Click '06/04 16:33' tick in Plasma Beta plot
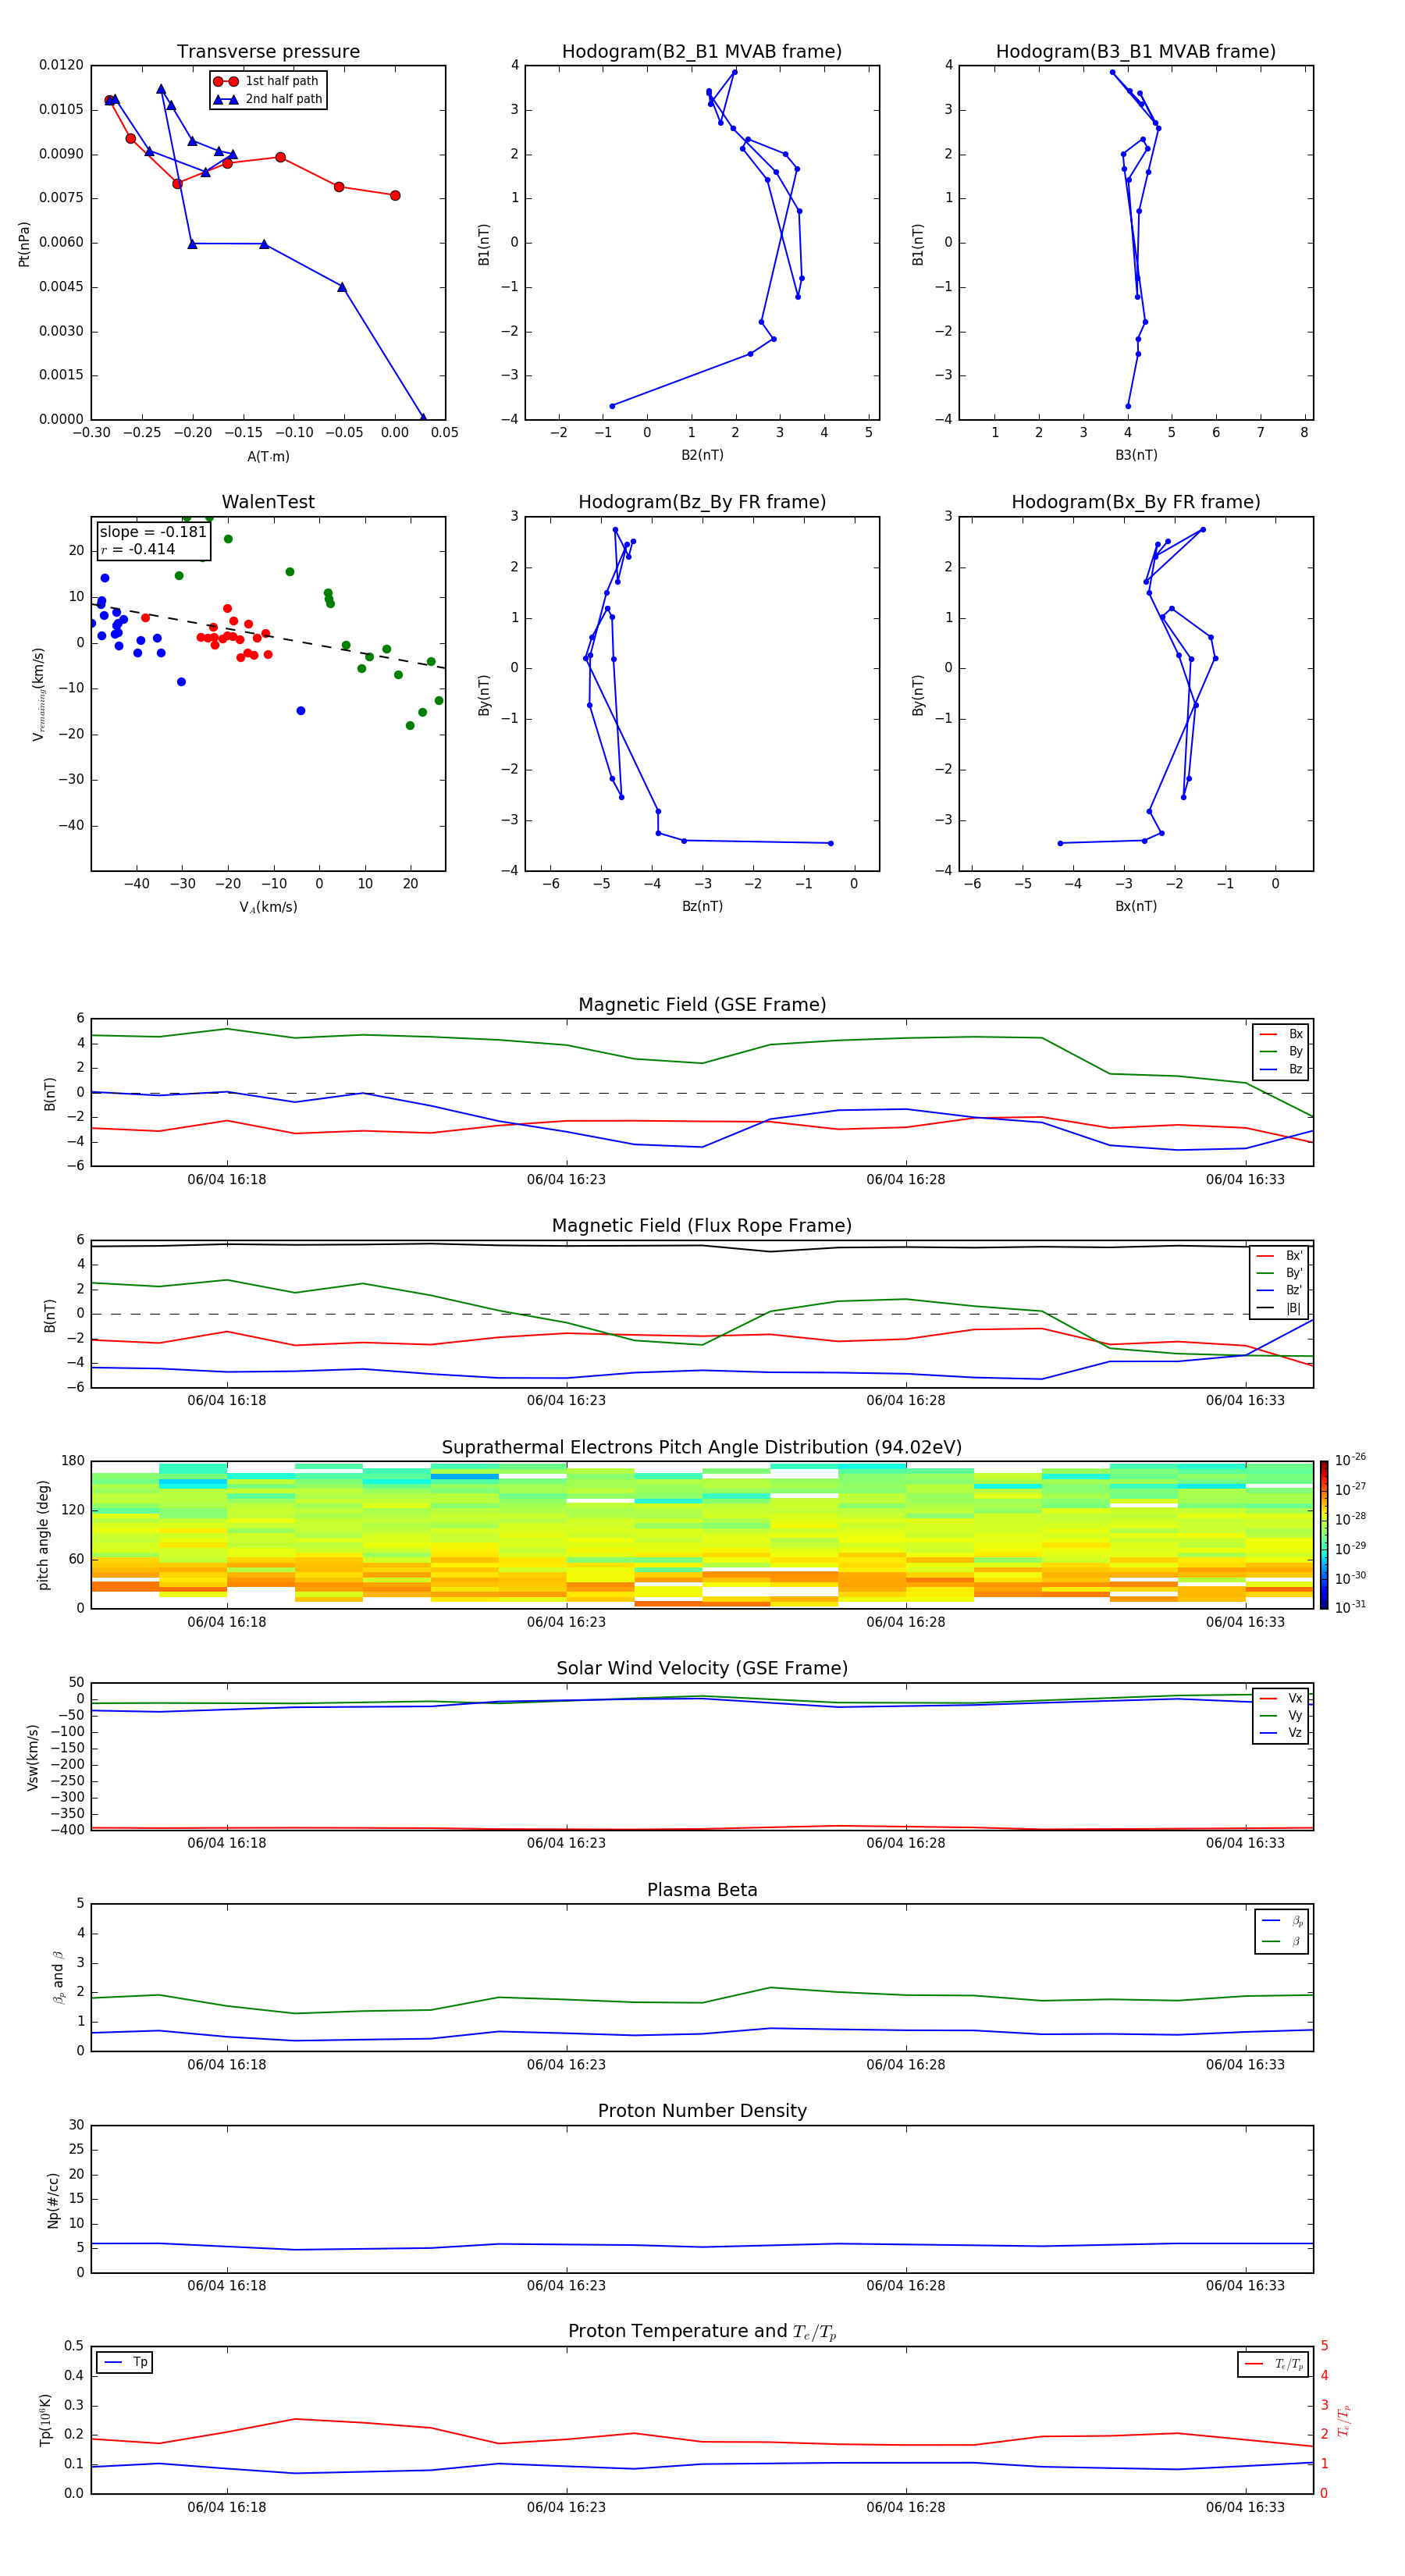Viewport: 1405px width, 2576px height. point(1245,2065)
